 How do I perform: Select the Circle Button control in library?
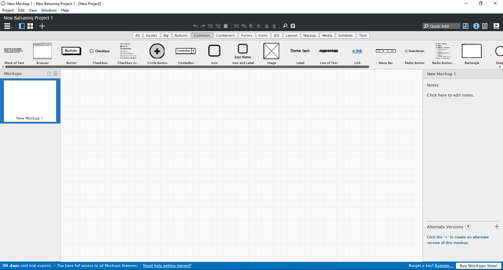157,51
